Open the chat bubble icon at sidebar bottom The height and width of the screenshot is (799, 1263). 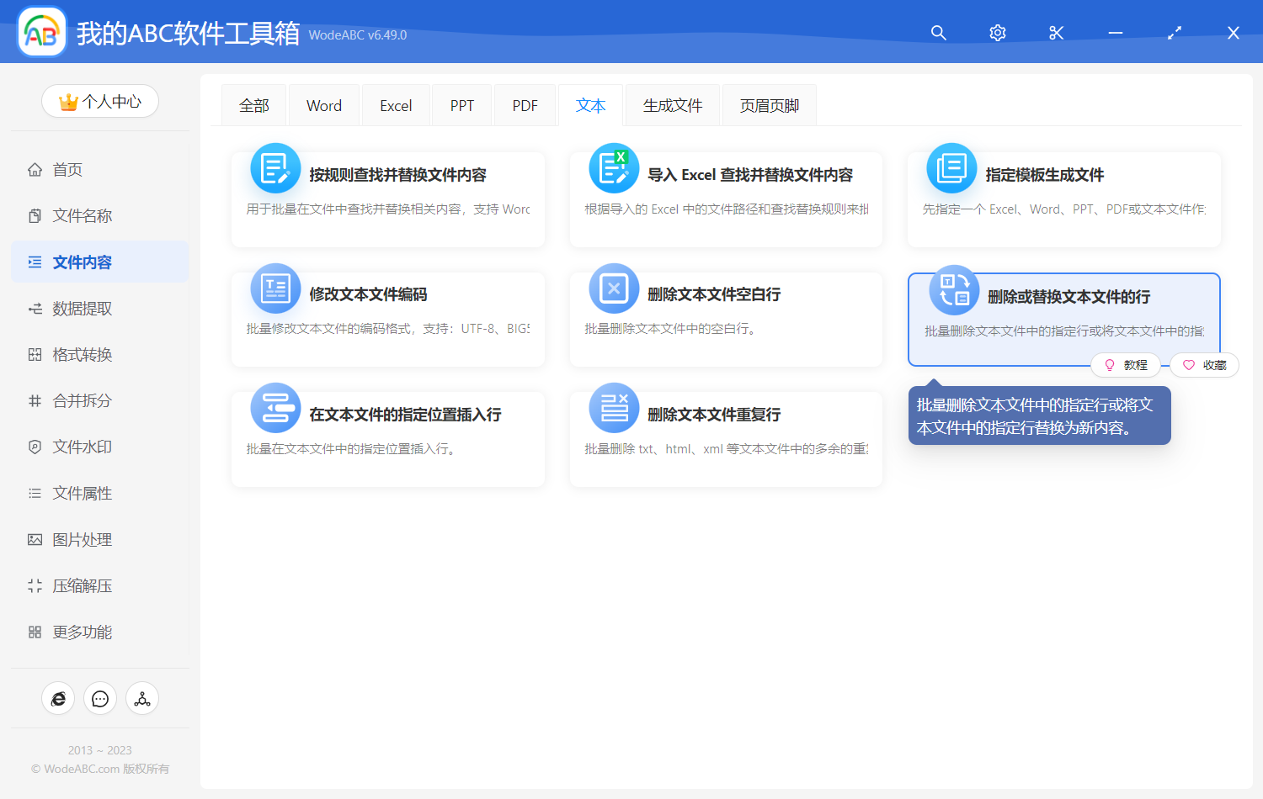(x=100, y=699)
